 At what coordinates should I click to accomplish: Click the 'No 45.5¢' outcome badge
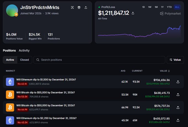(x=23, y=123)
